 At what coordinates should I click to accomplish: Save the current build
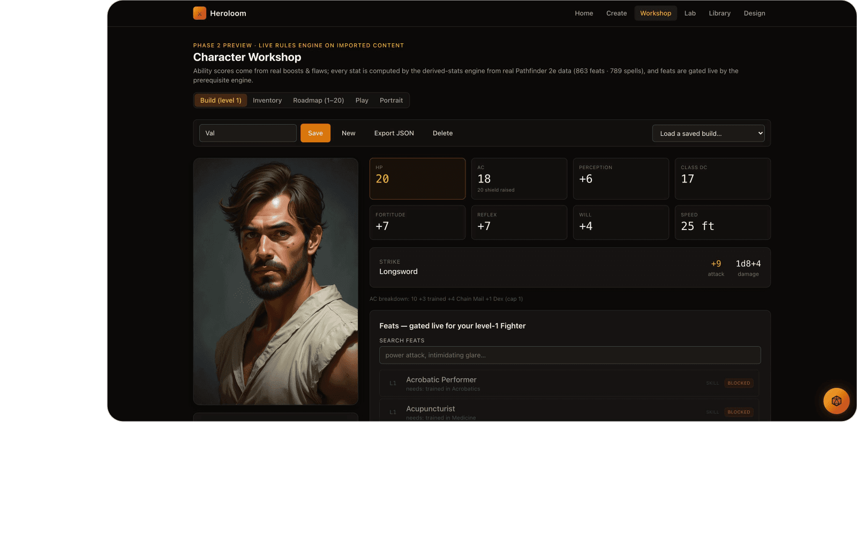[x=315, y=133]
